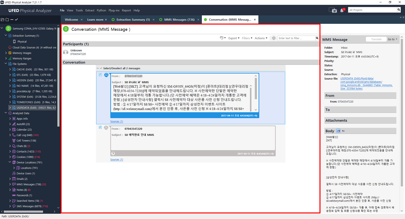Open the File menu
The height and width of the screenshot is (219, 405).
62,10
